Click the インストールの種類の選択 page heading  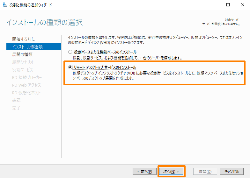click(45, 22)
